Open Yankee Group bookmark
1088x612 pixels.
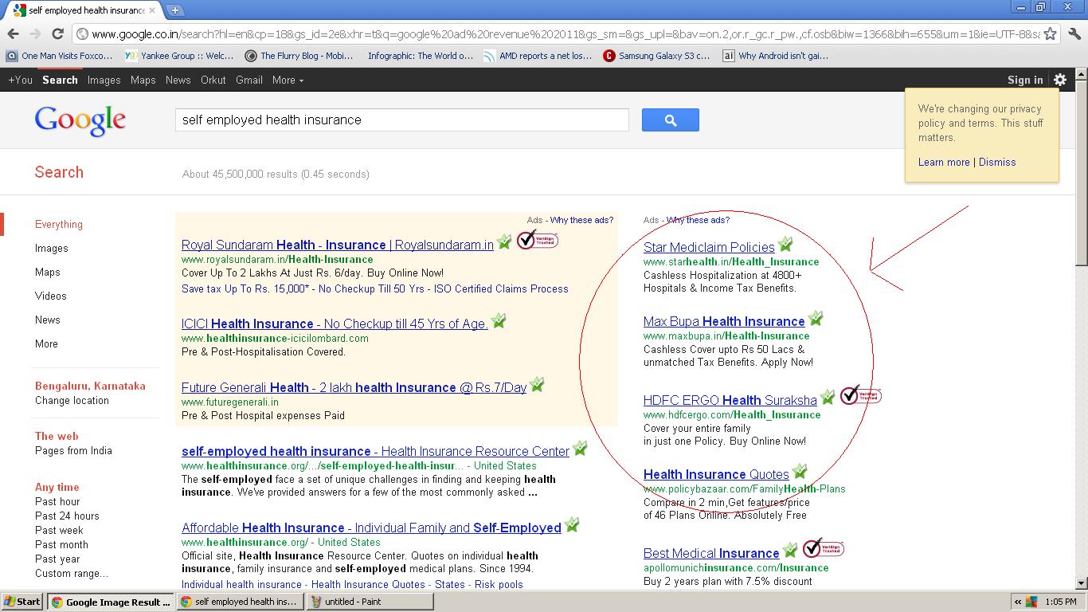point(179,56)
